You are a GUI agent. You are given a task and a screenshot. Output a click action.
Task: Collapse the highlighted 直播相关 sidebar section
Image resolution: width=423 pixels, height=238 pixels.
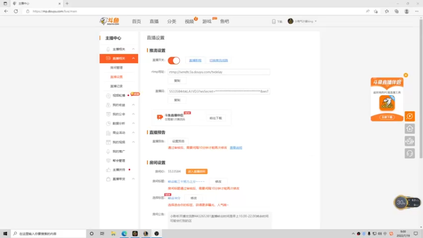coord(133,59)
